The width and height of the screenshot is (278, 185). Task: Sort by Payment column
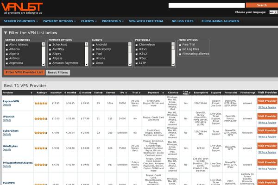coord(156,93)
